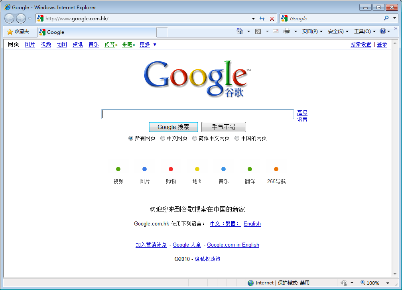Click the red 购物 colored dot
Viewport: 402px width, 290px height.
click(x=171, y=169)
